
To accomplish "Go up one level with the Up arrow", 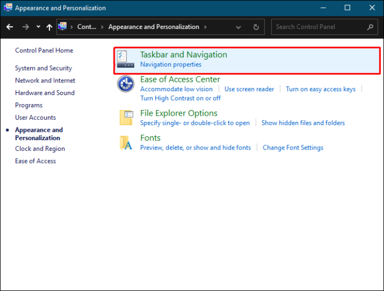I will (49, 27).
